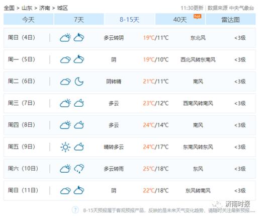This screenshot has height=216, width=259.
Task: Click the 东风转南风 wind text
Action: [x=198, y=191]
